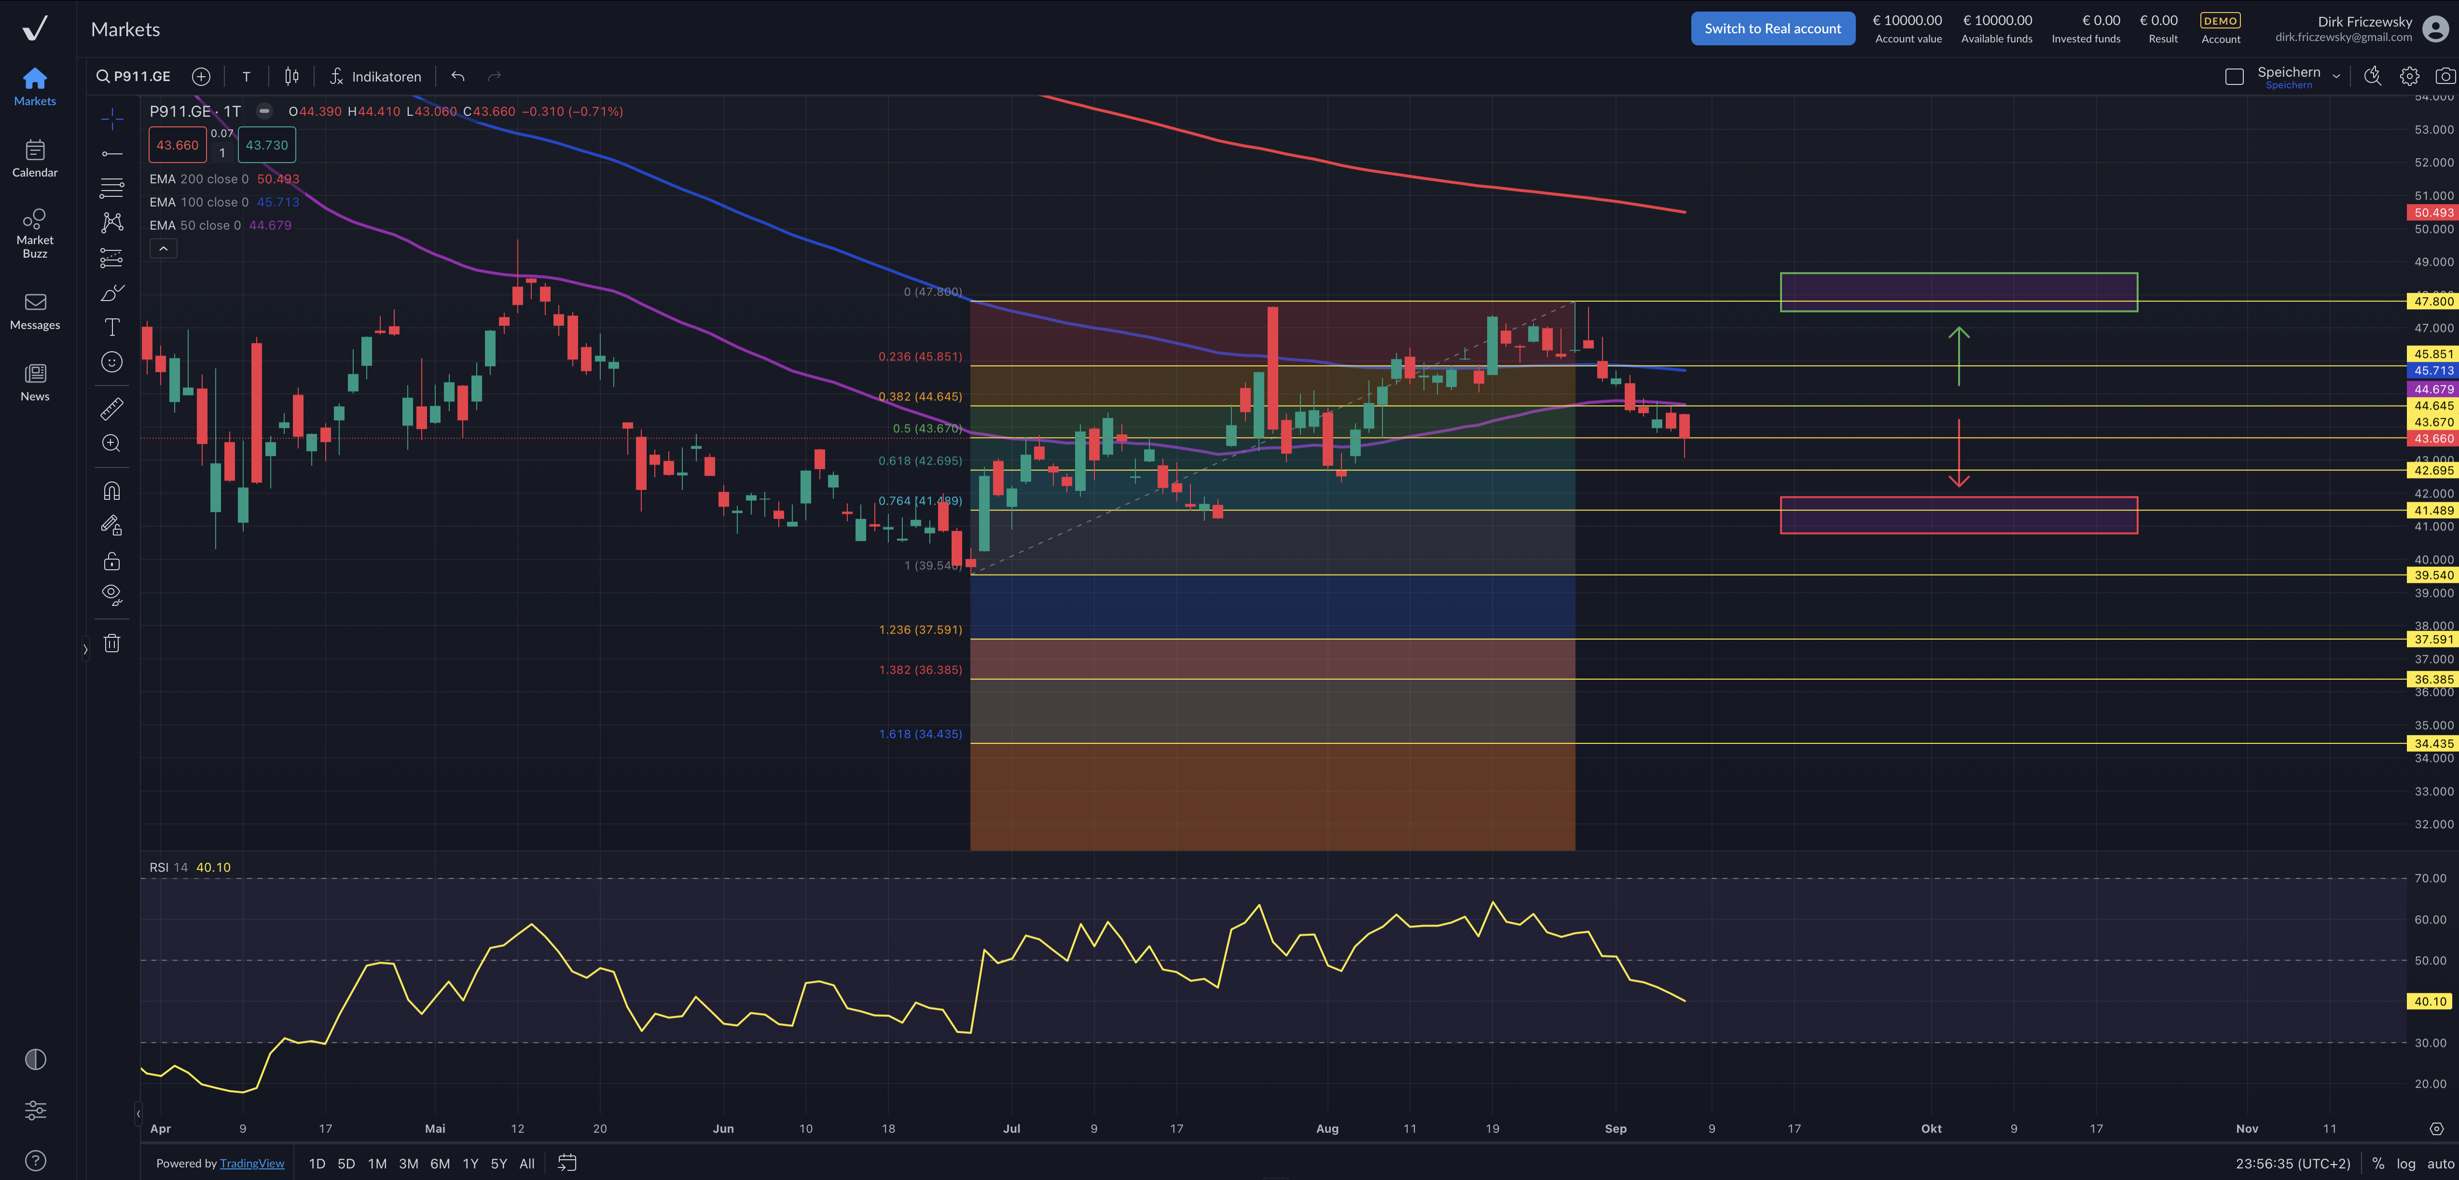Open the candlestick chart type icon
Image resolution: width=2459 pixels, height=1180 pixels.
[291, 76]
